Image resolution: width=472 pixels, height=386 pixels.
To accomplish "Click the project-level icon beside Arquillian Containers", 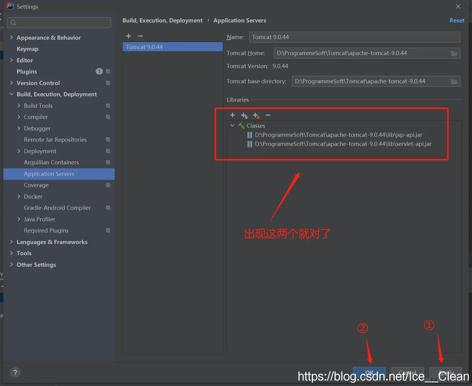I will 108,162.
